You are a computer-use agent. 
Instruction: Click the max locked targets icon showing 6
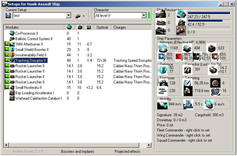pyautogui.click(x=215, y=83)
